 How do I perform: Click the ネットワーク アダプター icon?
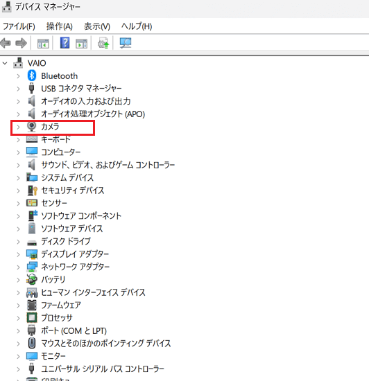(32, 267)
